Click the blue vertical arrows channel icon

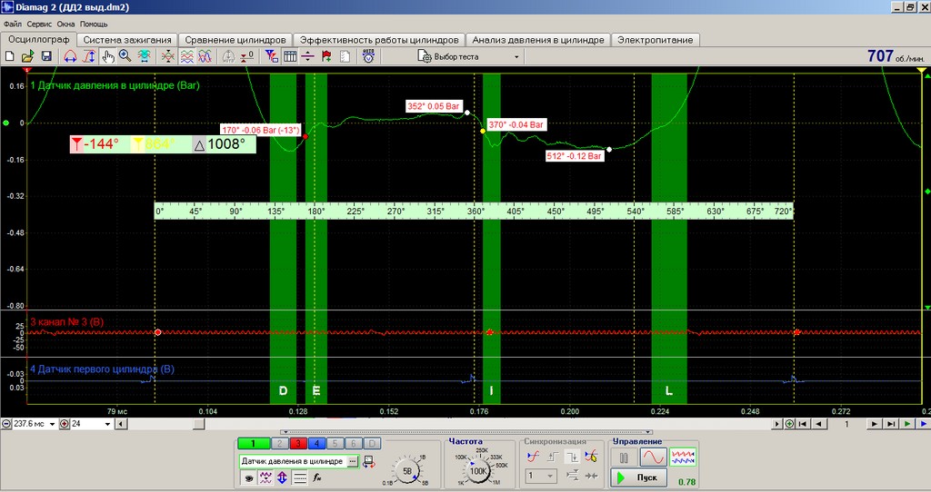282,477
